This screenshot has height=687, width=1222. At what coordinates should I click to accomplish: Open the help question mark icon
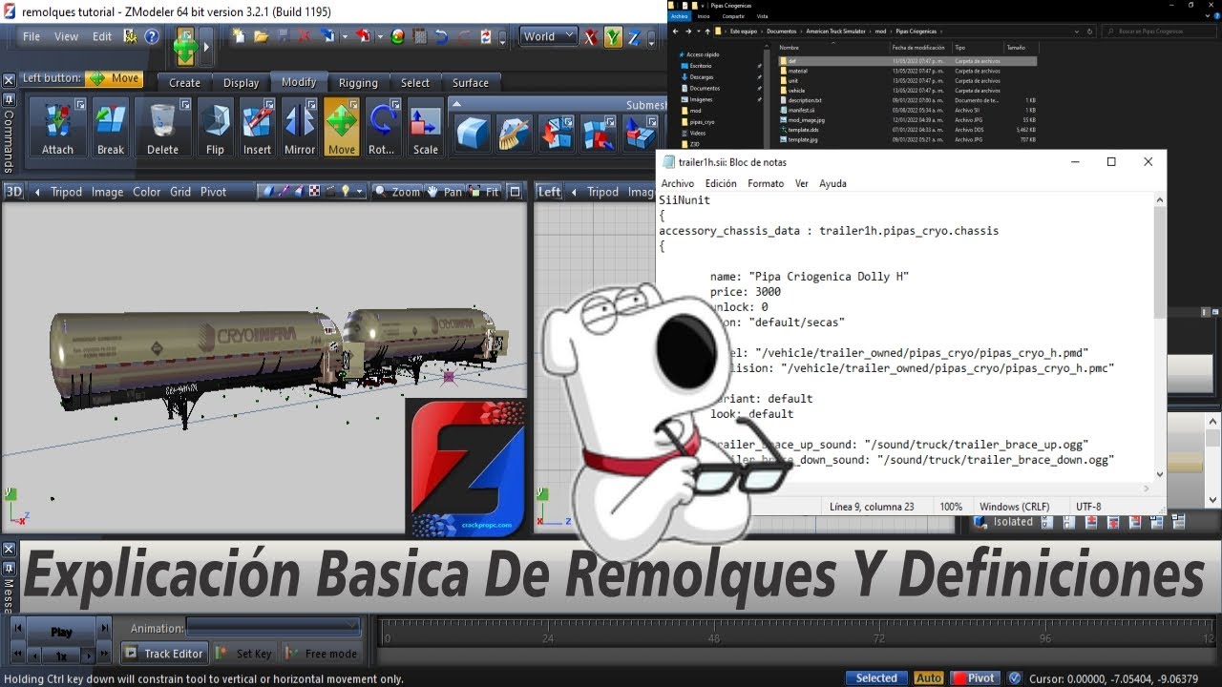pos(151,37)
